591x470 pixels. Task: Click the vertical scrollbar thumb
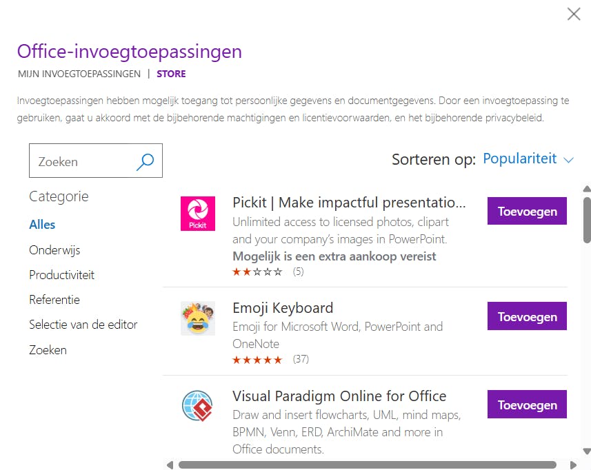587,220
